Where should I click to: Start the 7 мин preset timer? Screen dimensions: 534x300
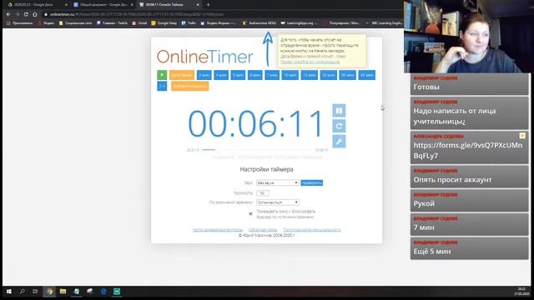click(x=272, y=75)
